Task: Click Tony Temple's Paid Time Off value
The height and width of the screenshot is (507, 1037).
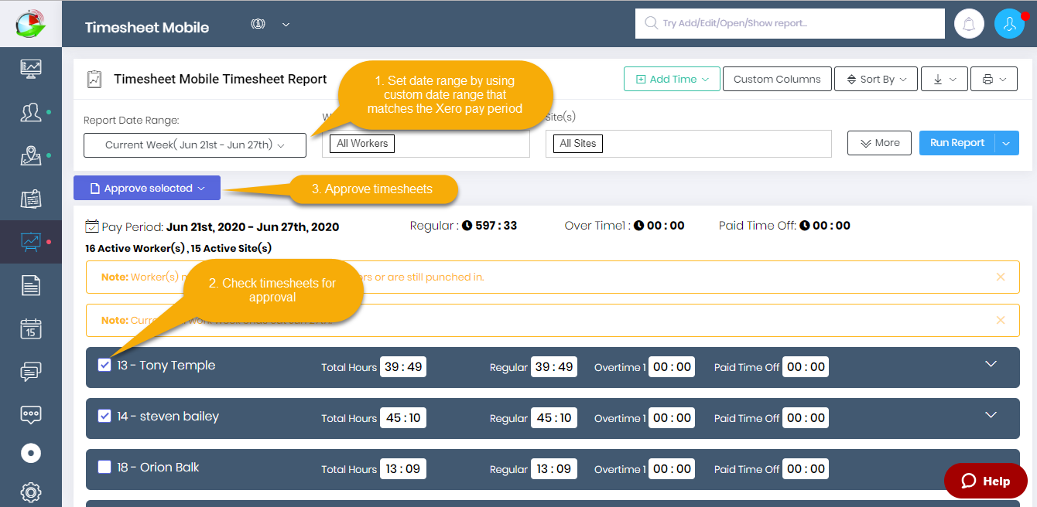Action: coord(806,367)
